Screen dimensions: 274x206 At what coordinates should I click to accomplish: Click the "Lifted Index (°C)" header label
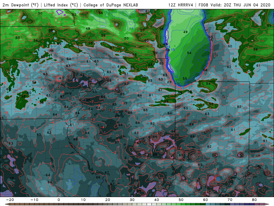pyautogui.click(x=61, y=5)
